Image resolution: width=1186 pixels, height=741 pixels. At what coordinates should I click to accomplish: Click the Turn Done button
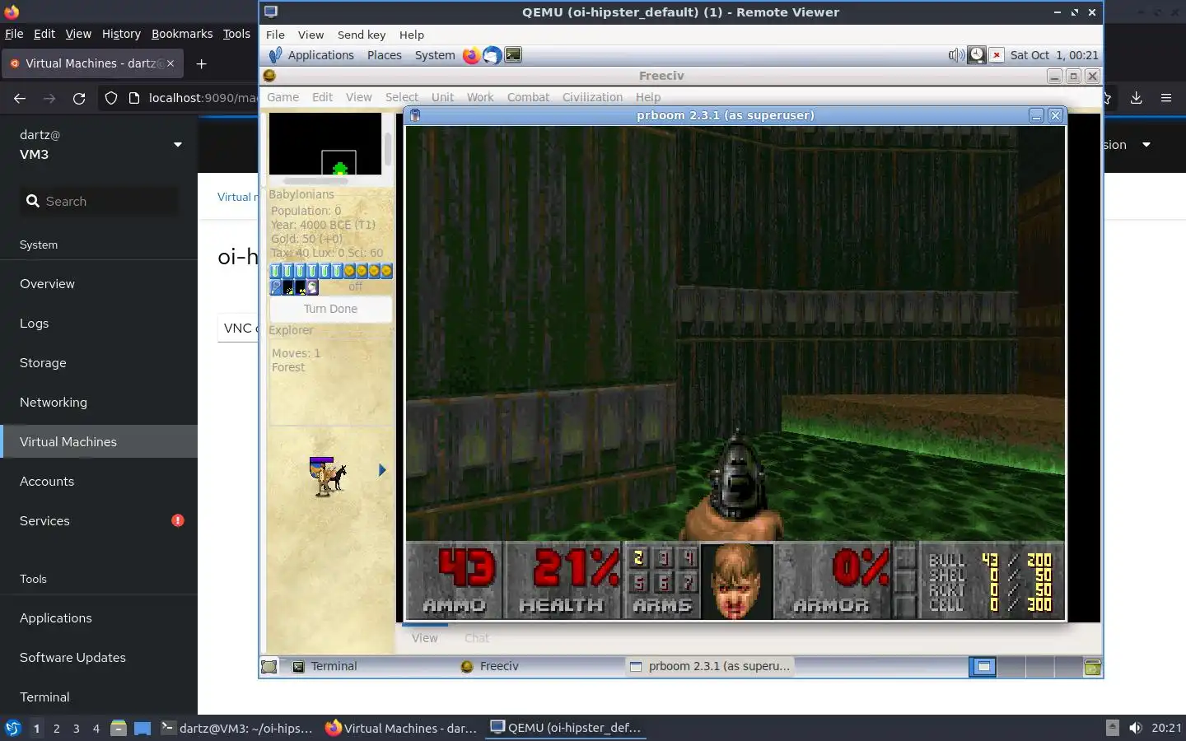[330, 309]
